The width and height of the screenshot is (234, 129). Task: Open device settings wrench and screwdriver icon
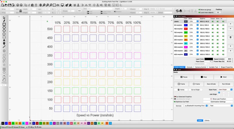point(70,5)
